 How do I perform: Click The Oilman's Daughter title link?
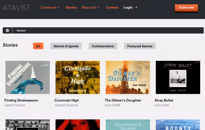(x=123, y=100)
